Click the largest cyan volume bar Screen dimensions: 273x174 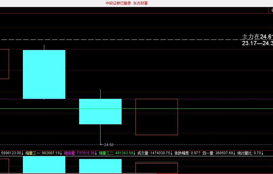click(44, 165)
